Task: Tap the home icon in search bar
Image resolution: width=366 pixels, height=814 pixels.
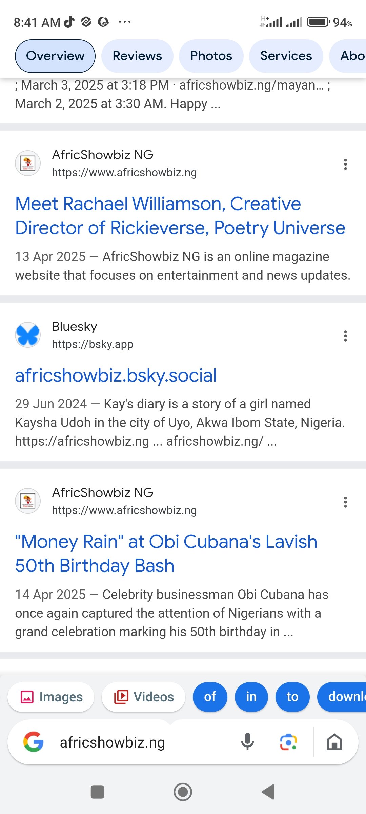Action: 334,742
